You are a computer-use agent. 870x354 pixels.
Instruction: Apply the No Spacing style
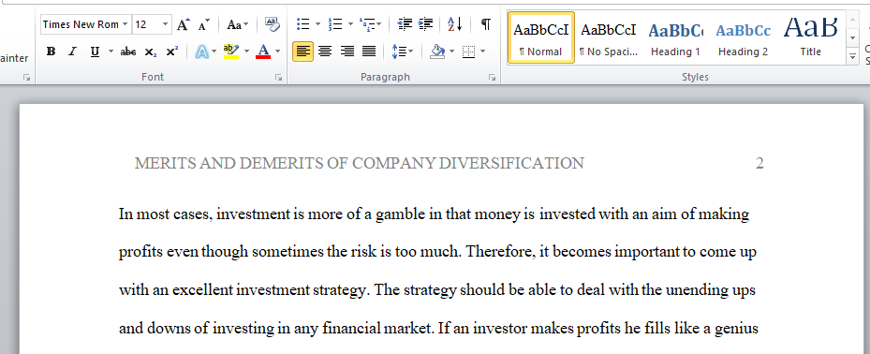[x=609, y=37]
